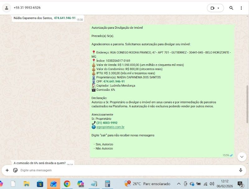Click 'Proprietário(a): NADIA CAPANEMA DOS SANTOS' line
Image resolution: width=249 pixels, height=189 pixels.
point(126,77)
